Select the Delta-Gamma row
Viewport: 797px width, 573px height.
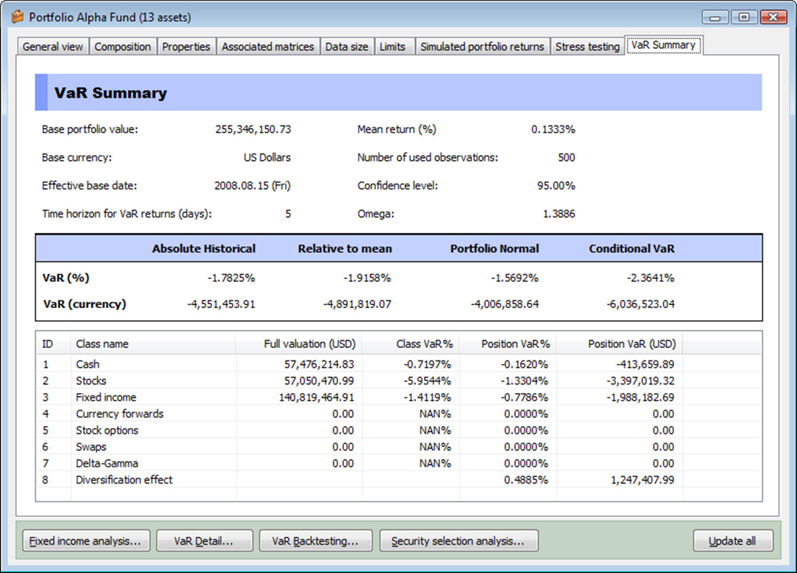pos(399,463)
